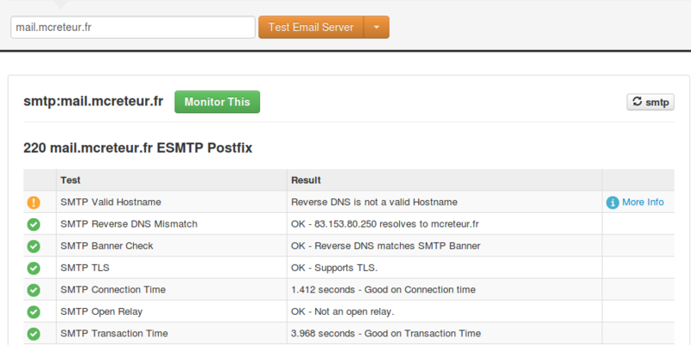This screenshot has height=345, width=691.
Task: Click the smtp refresh button
Action: tap(650, 102)
